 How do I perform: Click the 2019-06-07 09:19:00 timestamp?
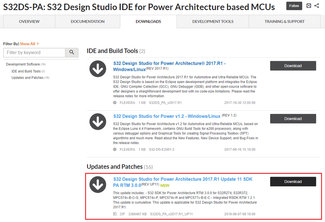click(240, 214)
